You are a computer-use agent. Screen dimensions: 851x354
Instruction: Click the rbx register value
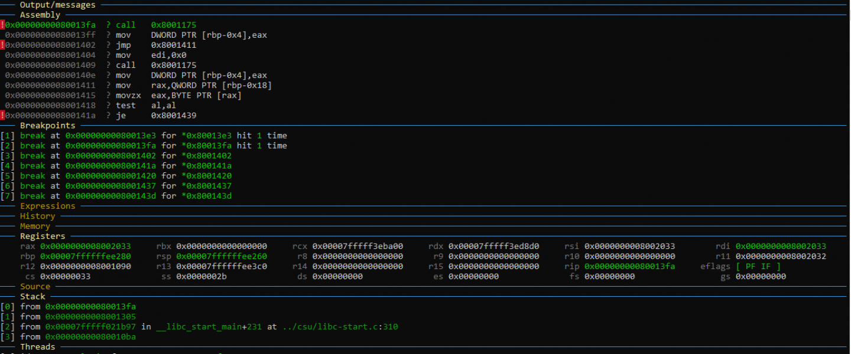[x=222, y=246]
